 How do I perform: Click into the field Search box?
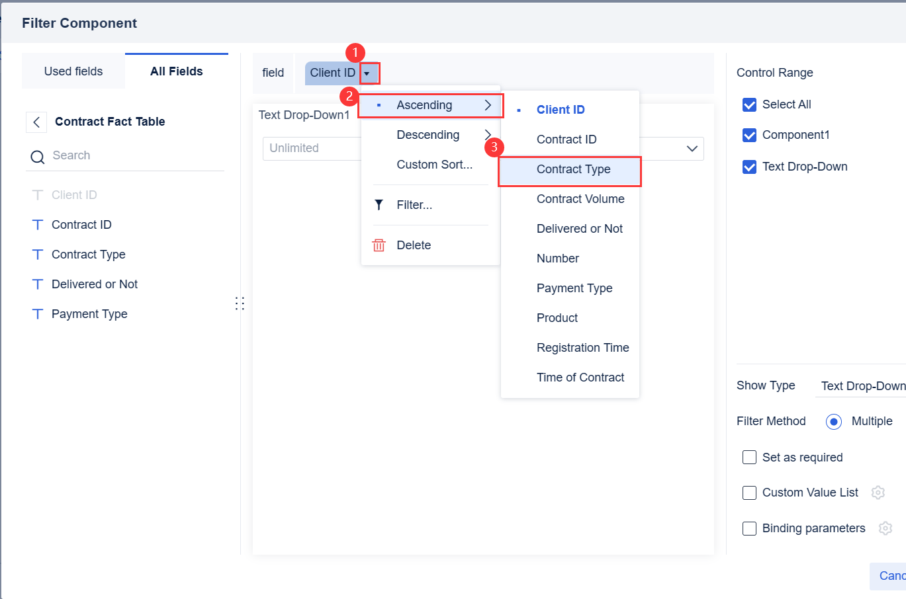(132, 156)
